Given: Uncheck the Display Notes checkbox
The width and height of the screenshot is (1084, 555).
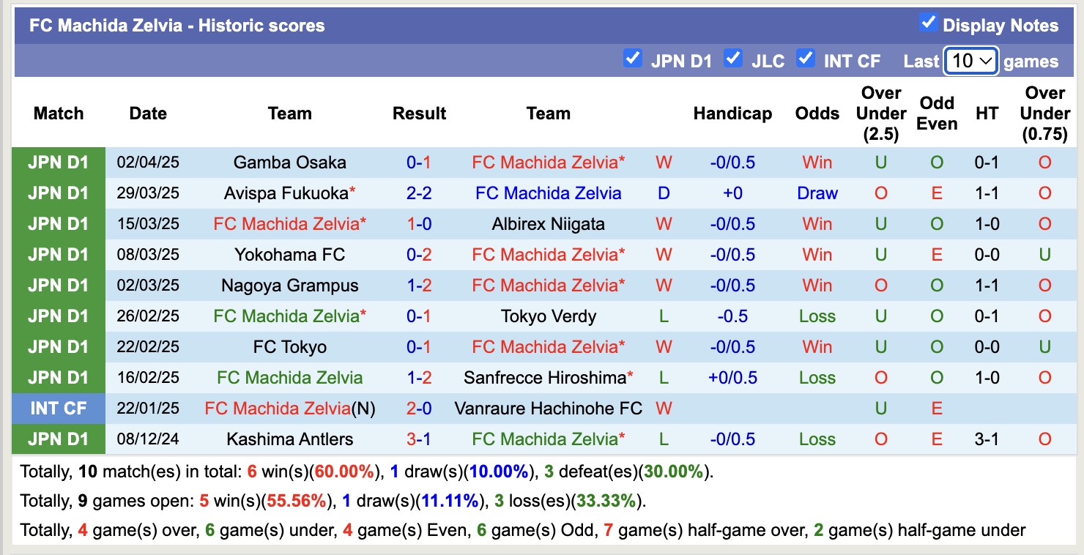Looking at the screenshot, I should click(x=929, y=23).
